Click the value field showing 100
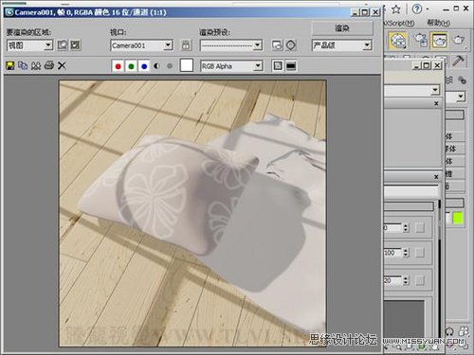Screen dimensions: 474x355 click(392, 253)
